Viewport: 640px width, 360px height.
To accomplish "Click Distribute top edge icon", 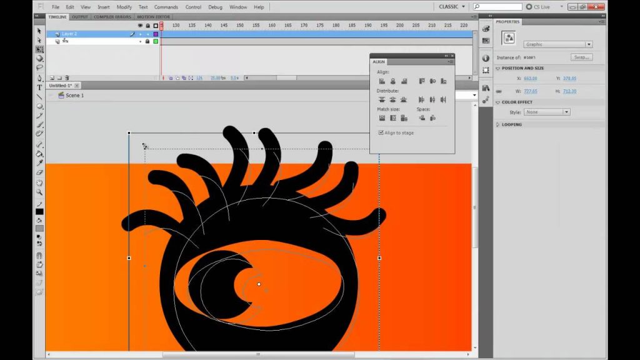I will point(382,99).
